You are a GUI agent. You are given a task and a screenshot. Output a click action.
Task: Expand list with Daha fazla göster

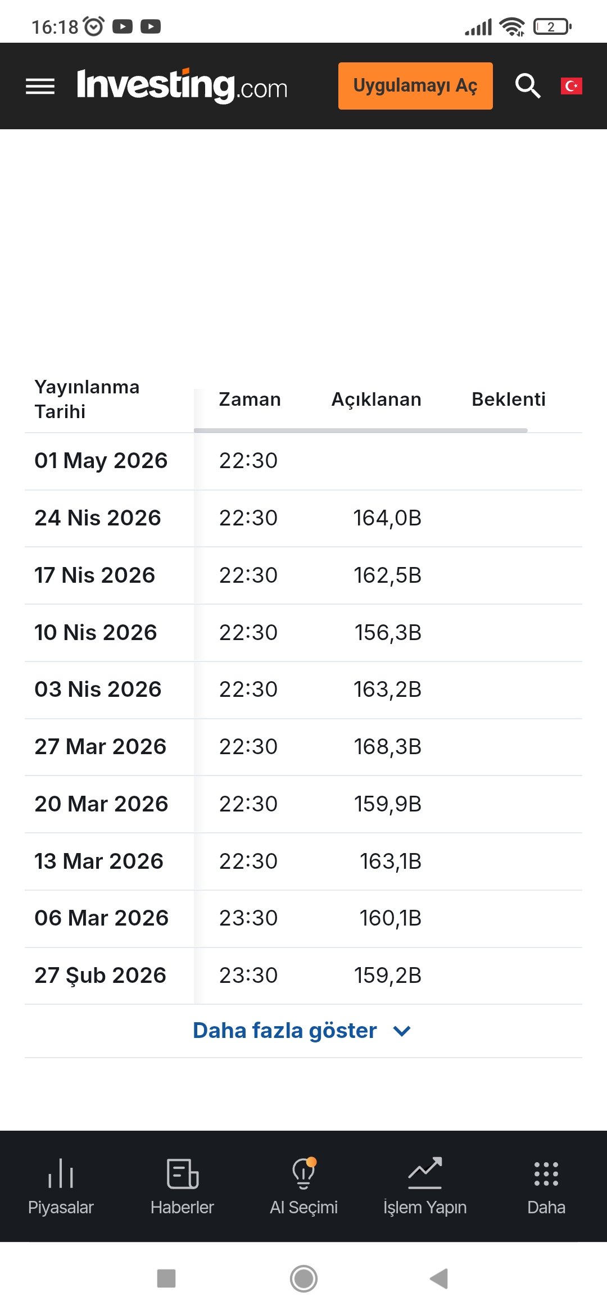[x=284, y=1031]
